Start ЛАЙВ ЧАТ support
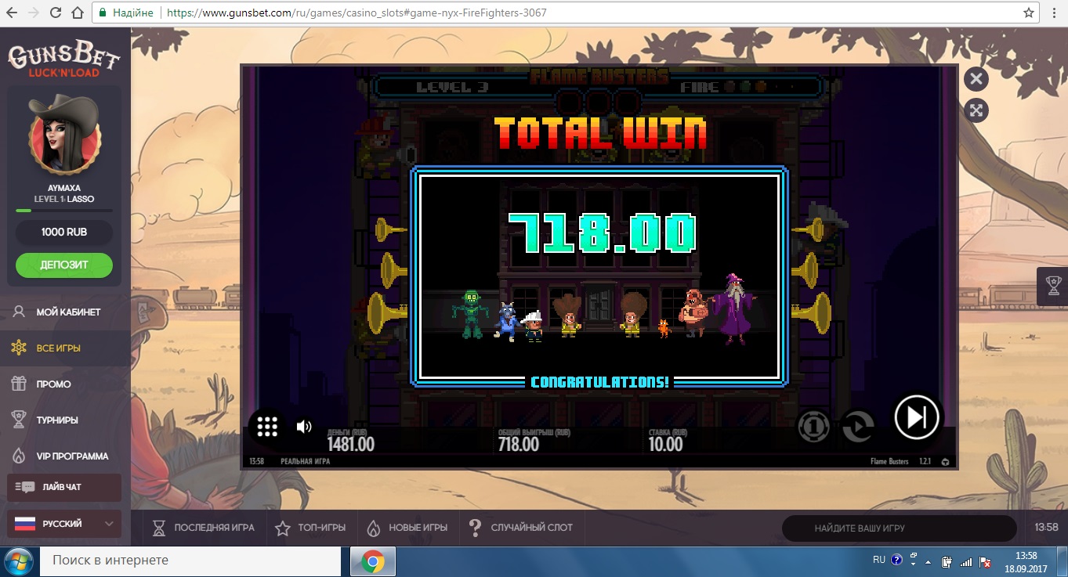 pyautogui.click(x=64, y=487)
